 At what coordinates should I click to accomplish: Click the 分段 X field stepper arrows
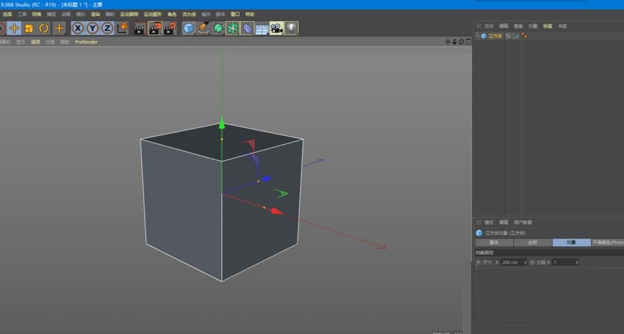pos(576,262)
